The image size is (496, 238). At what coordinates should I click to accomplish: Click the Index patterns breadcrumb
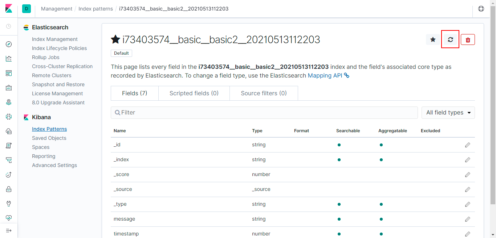point(95,9)
